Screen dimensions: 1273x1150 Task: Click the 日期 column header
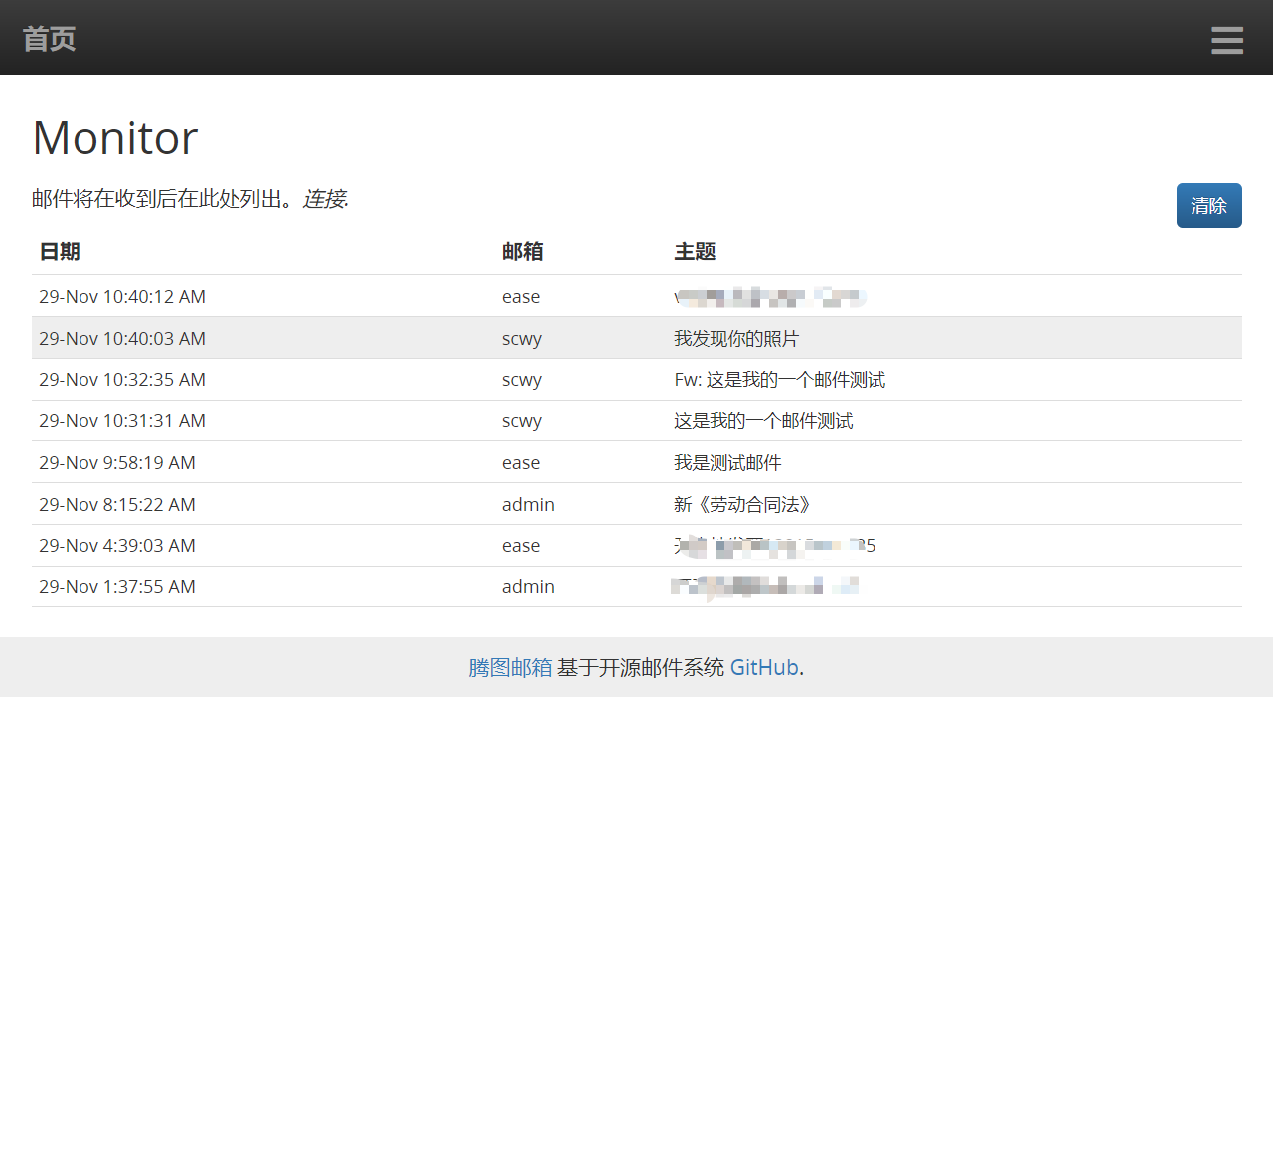pos(60,252)
